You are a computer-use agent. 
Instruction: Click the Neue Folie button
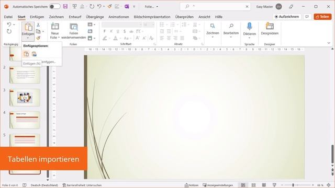click(55, 31)
